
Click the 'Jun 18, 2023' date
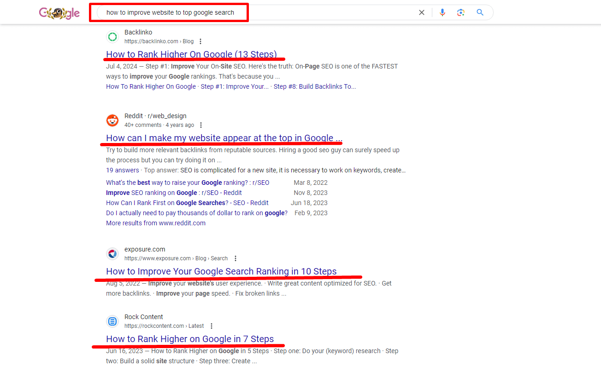pyautogui.click(x=309, y=203)
